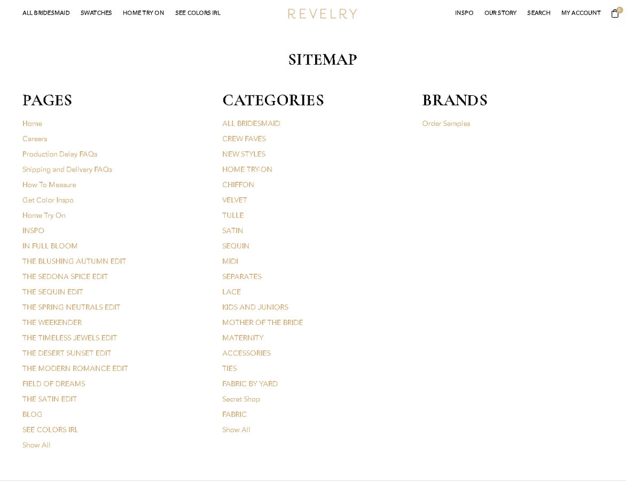This screenshot has height=481, width=626.
Task: Select SWATCHES in the header menu
Action: coord(96,13)
